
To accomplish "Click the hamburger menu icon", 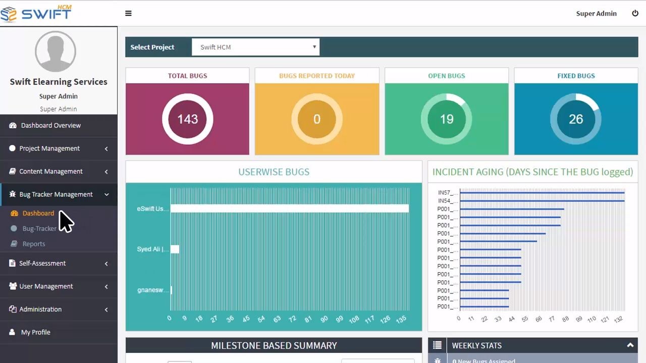I will coord(128,14).
